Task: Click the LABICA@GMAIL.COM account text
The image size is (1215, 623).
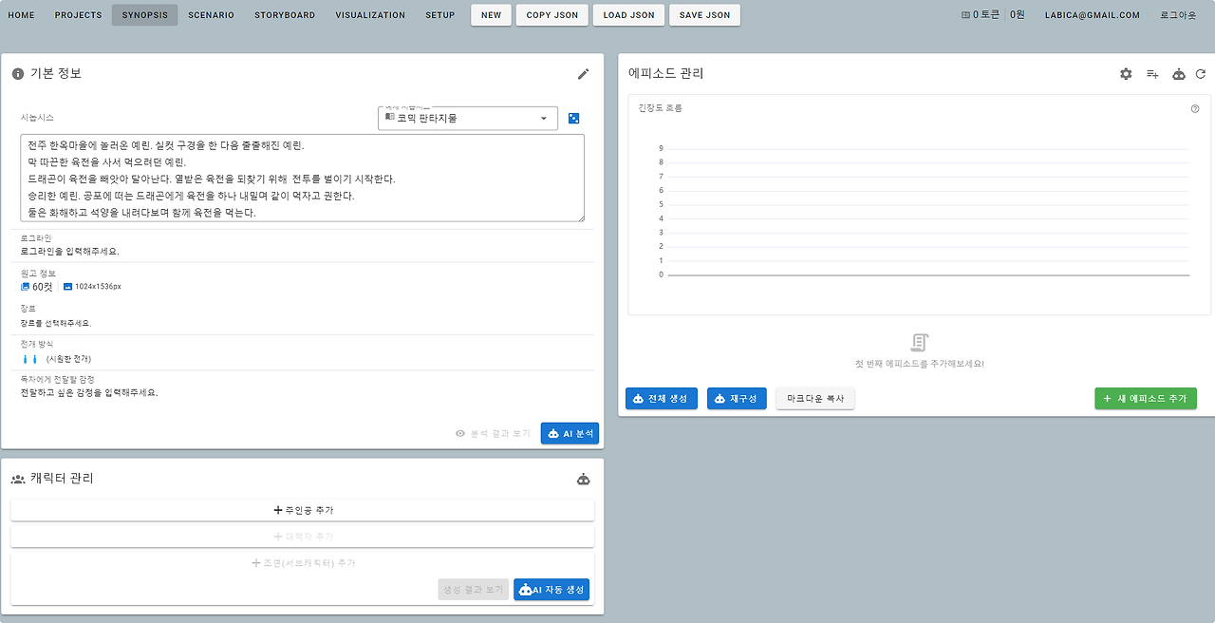Action: point(1093,15)
